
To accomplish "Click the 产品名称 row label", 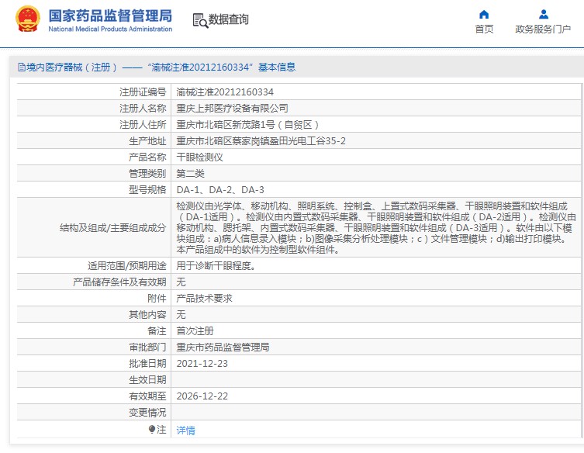I will [147, 157].
